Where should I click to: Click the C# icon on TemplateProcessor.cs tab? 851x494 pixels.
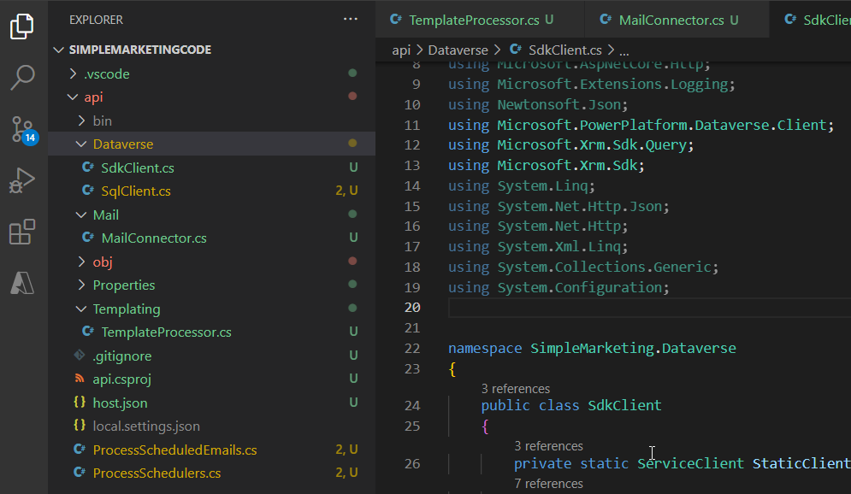[x=396, y=20]
